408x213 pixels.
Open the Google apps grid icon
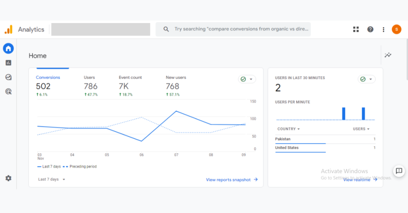click(x=356, y=29)
